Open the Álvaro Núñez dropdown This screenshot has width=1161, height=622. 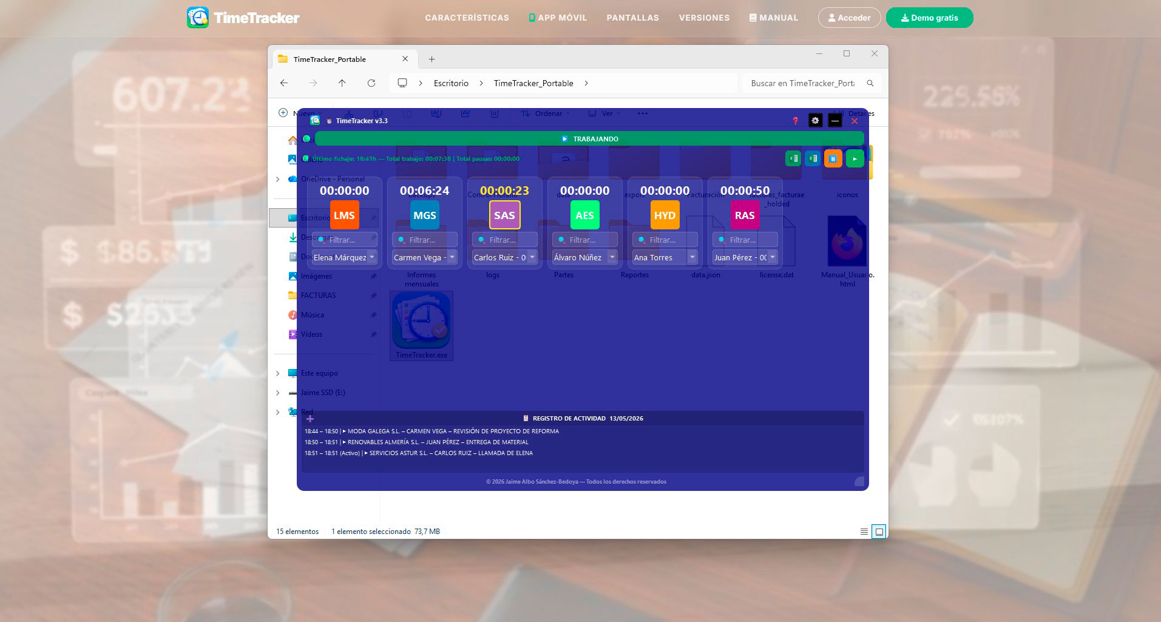pos(585,257)
